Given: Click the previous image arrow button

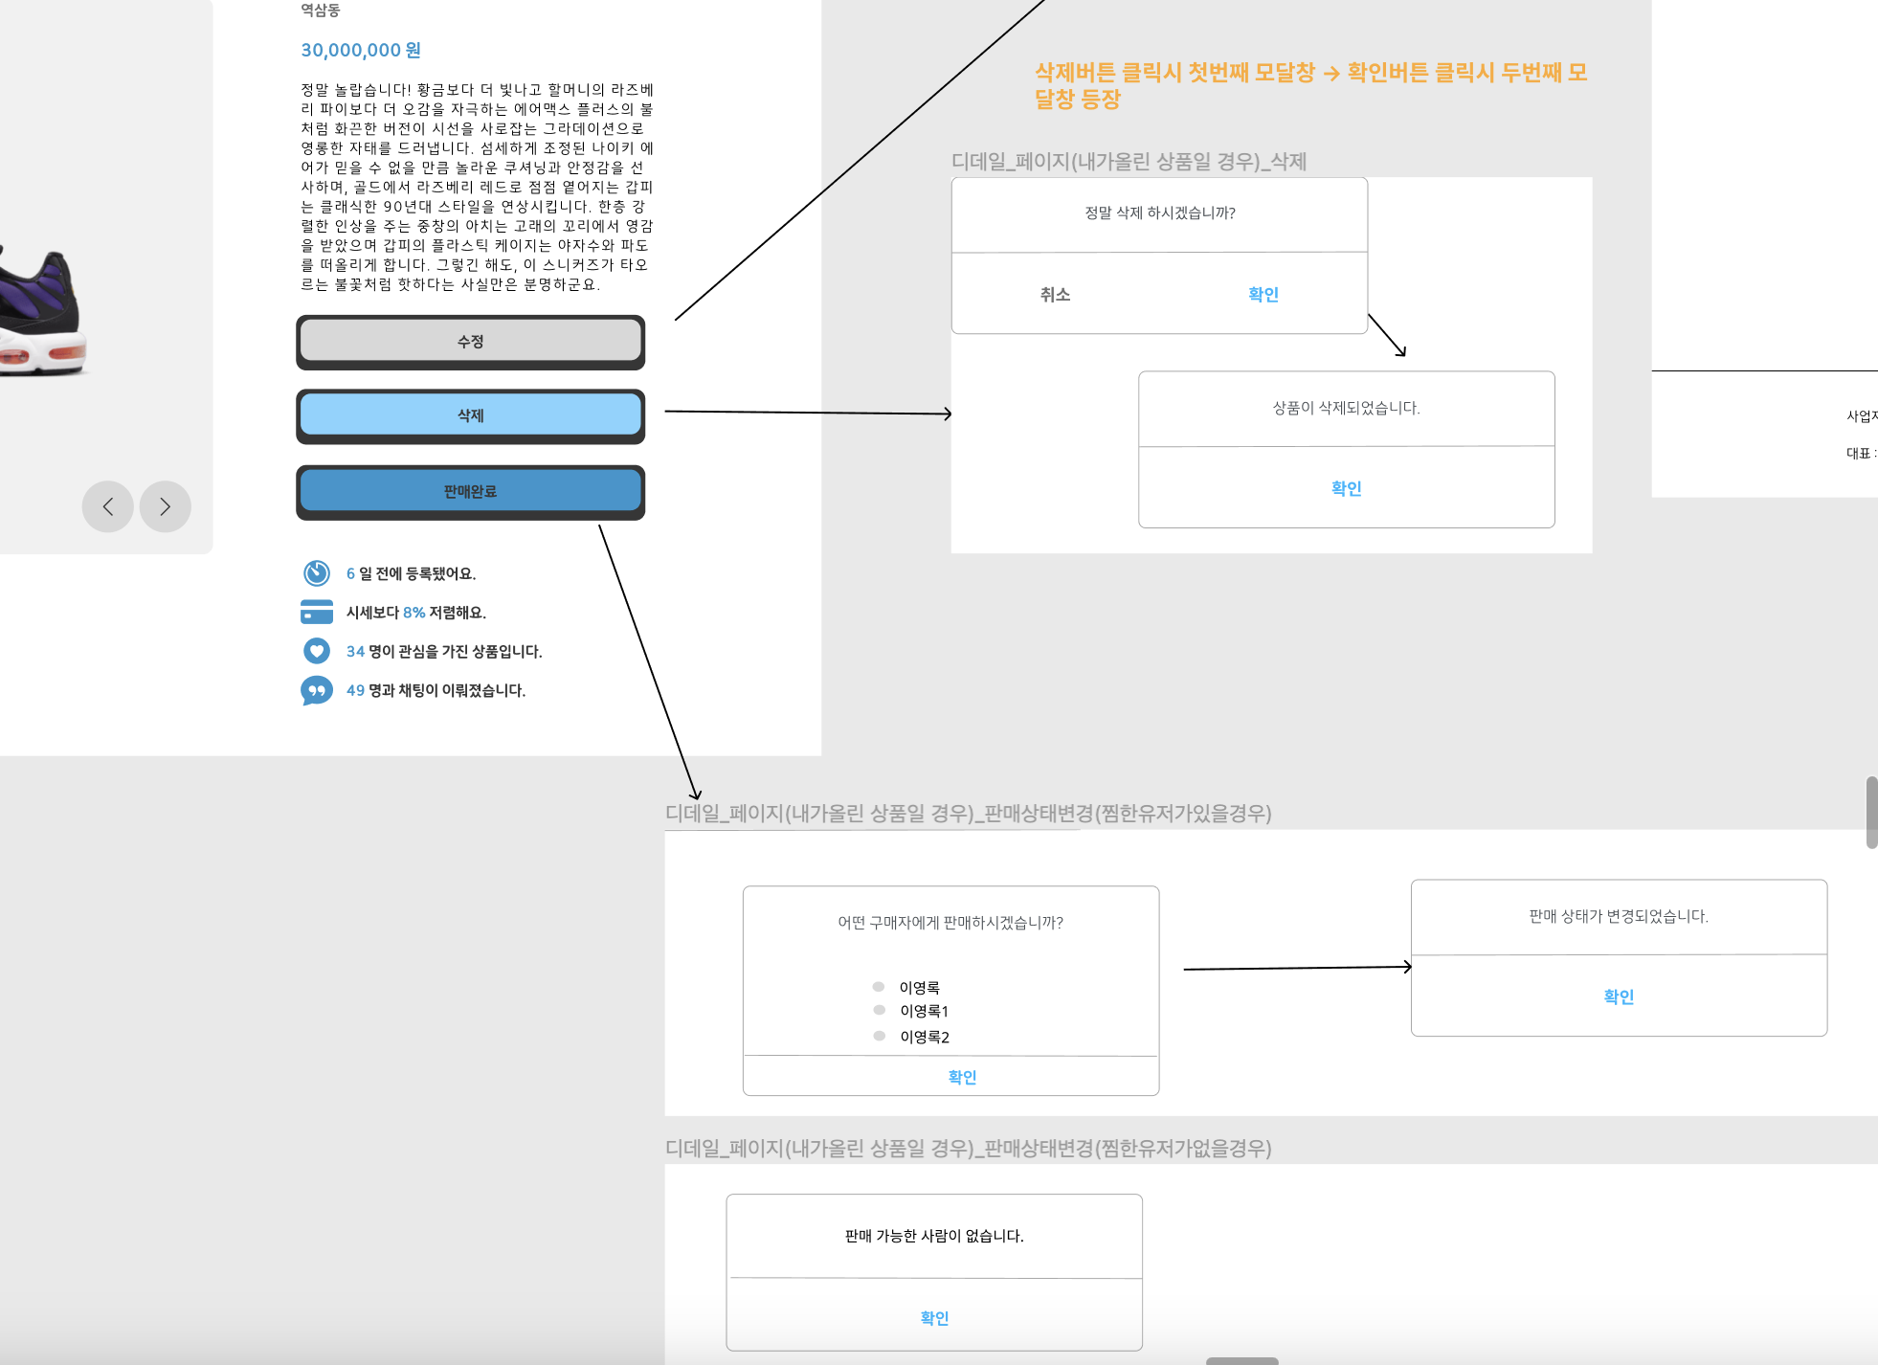Looking at the screenshot, I should 107,506.
